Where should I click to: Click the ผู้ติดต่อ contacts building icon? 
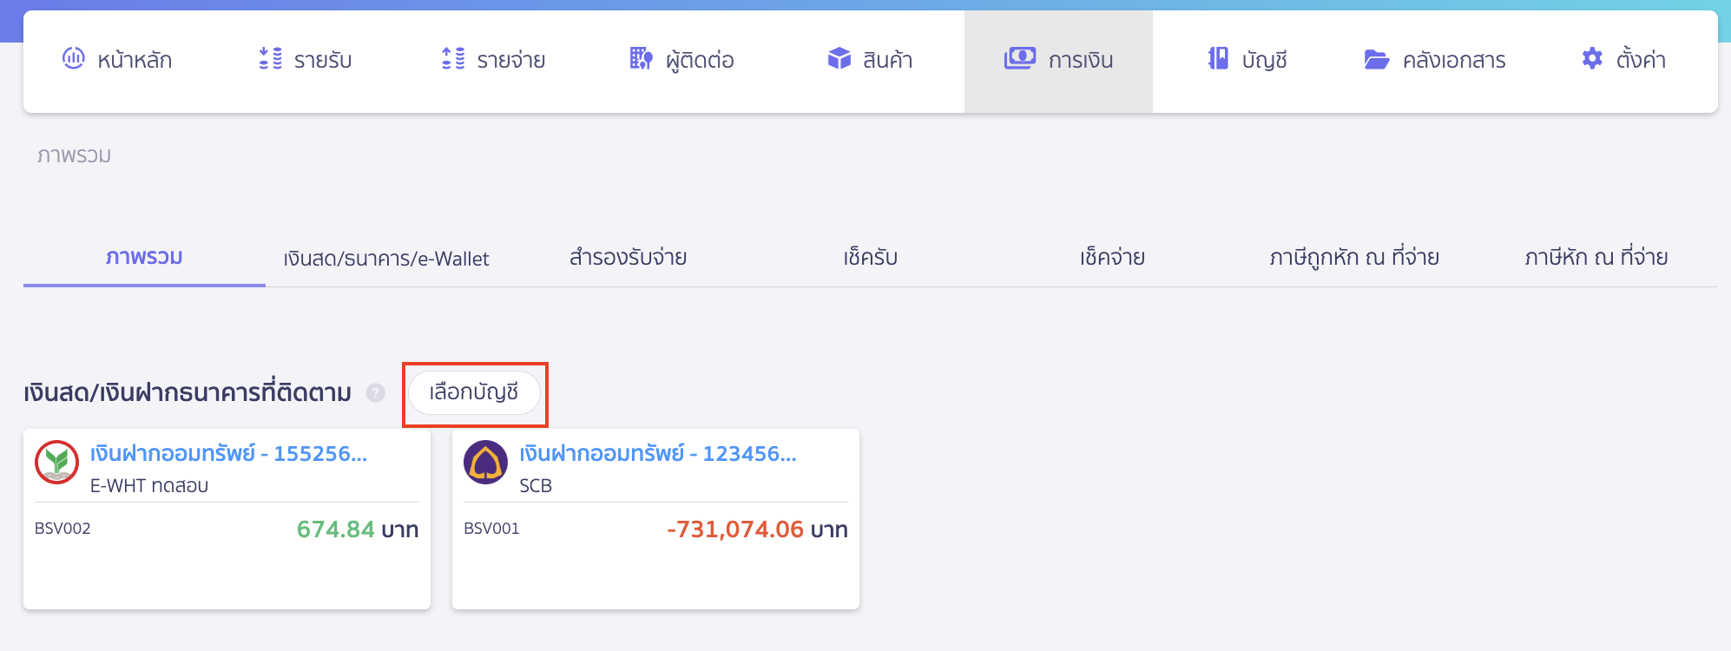point(641,58)
